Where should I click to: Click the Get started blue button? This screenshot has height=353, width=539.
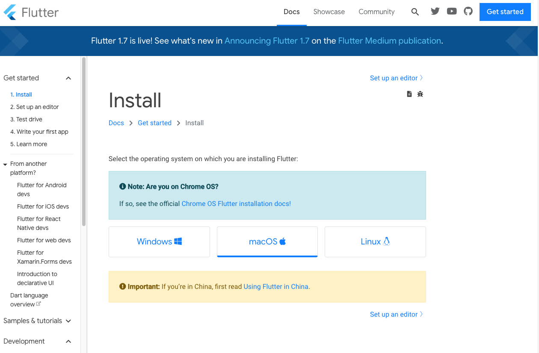505,12
